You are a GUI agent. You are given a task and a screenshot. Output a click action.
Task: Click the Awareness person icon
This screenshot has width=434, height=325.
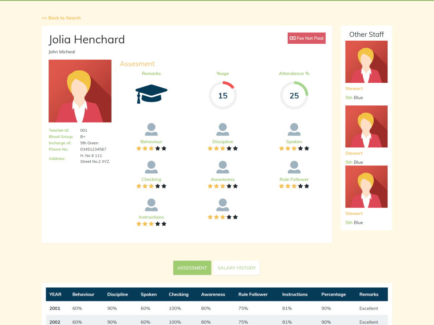(223, 167)
